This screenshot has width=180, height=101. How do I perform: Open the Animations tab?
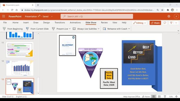(x=75, y=22)
